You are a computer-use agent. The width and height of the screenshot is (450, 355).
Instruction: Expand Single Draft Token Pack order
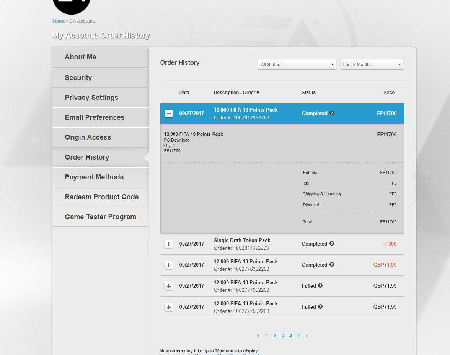pyautogui.click(x=169, y=244)
